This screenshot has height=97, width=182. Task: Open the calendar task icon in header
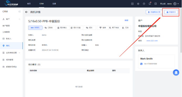(155, 4)
